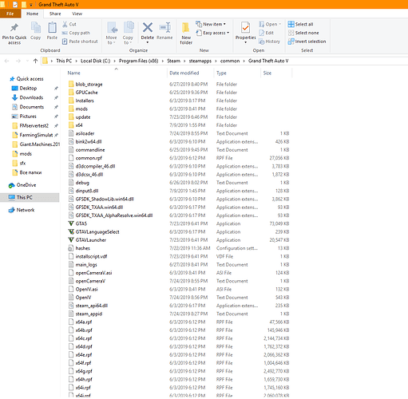Click the Up one level arrow
Image resolution: width=408 pixels, height=399 pixels.
[35, 61]
